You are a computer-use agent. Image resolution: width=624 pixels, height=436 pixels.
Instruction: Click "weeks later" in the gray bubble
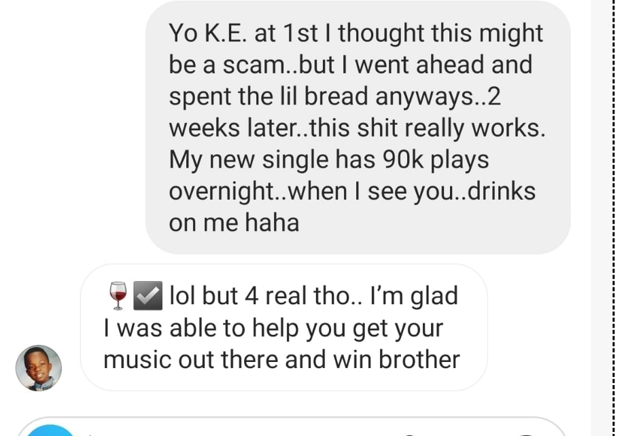(x=232, y=128)
